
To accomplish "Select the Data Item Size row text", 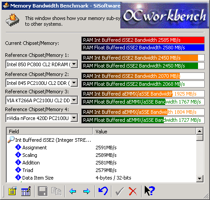I will pyautogui.click(x=38, y=178).
